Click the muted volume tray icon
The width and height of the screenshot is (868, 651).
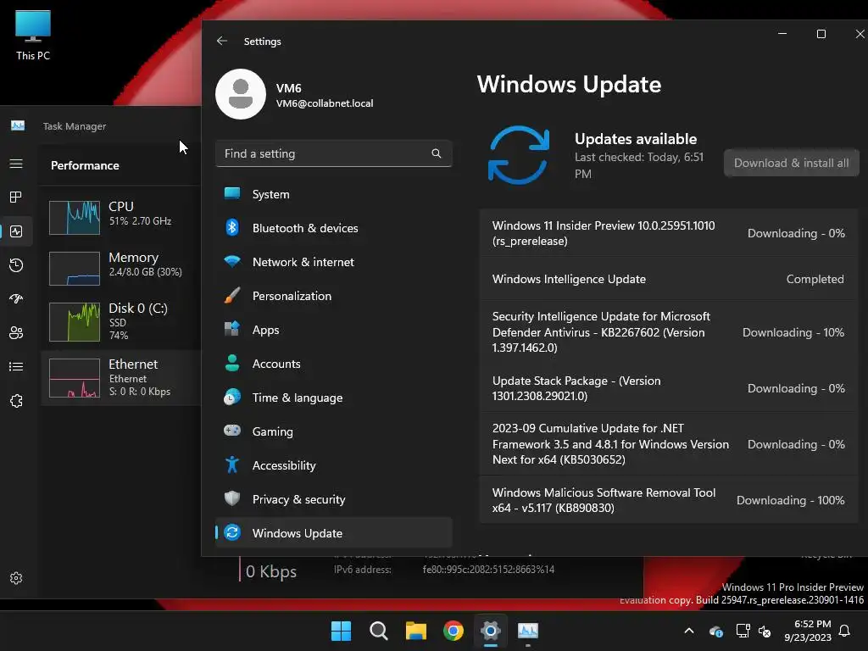(x=765, y=631)
